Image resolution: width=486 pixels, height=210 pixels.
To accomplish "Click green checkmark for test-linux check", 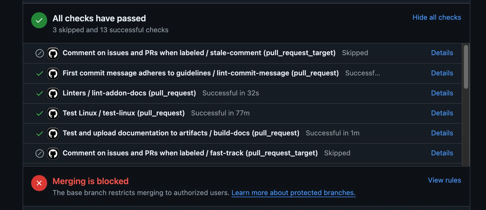I will (40, 114).
